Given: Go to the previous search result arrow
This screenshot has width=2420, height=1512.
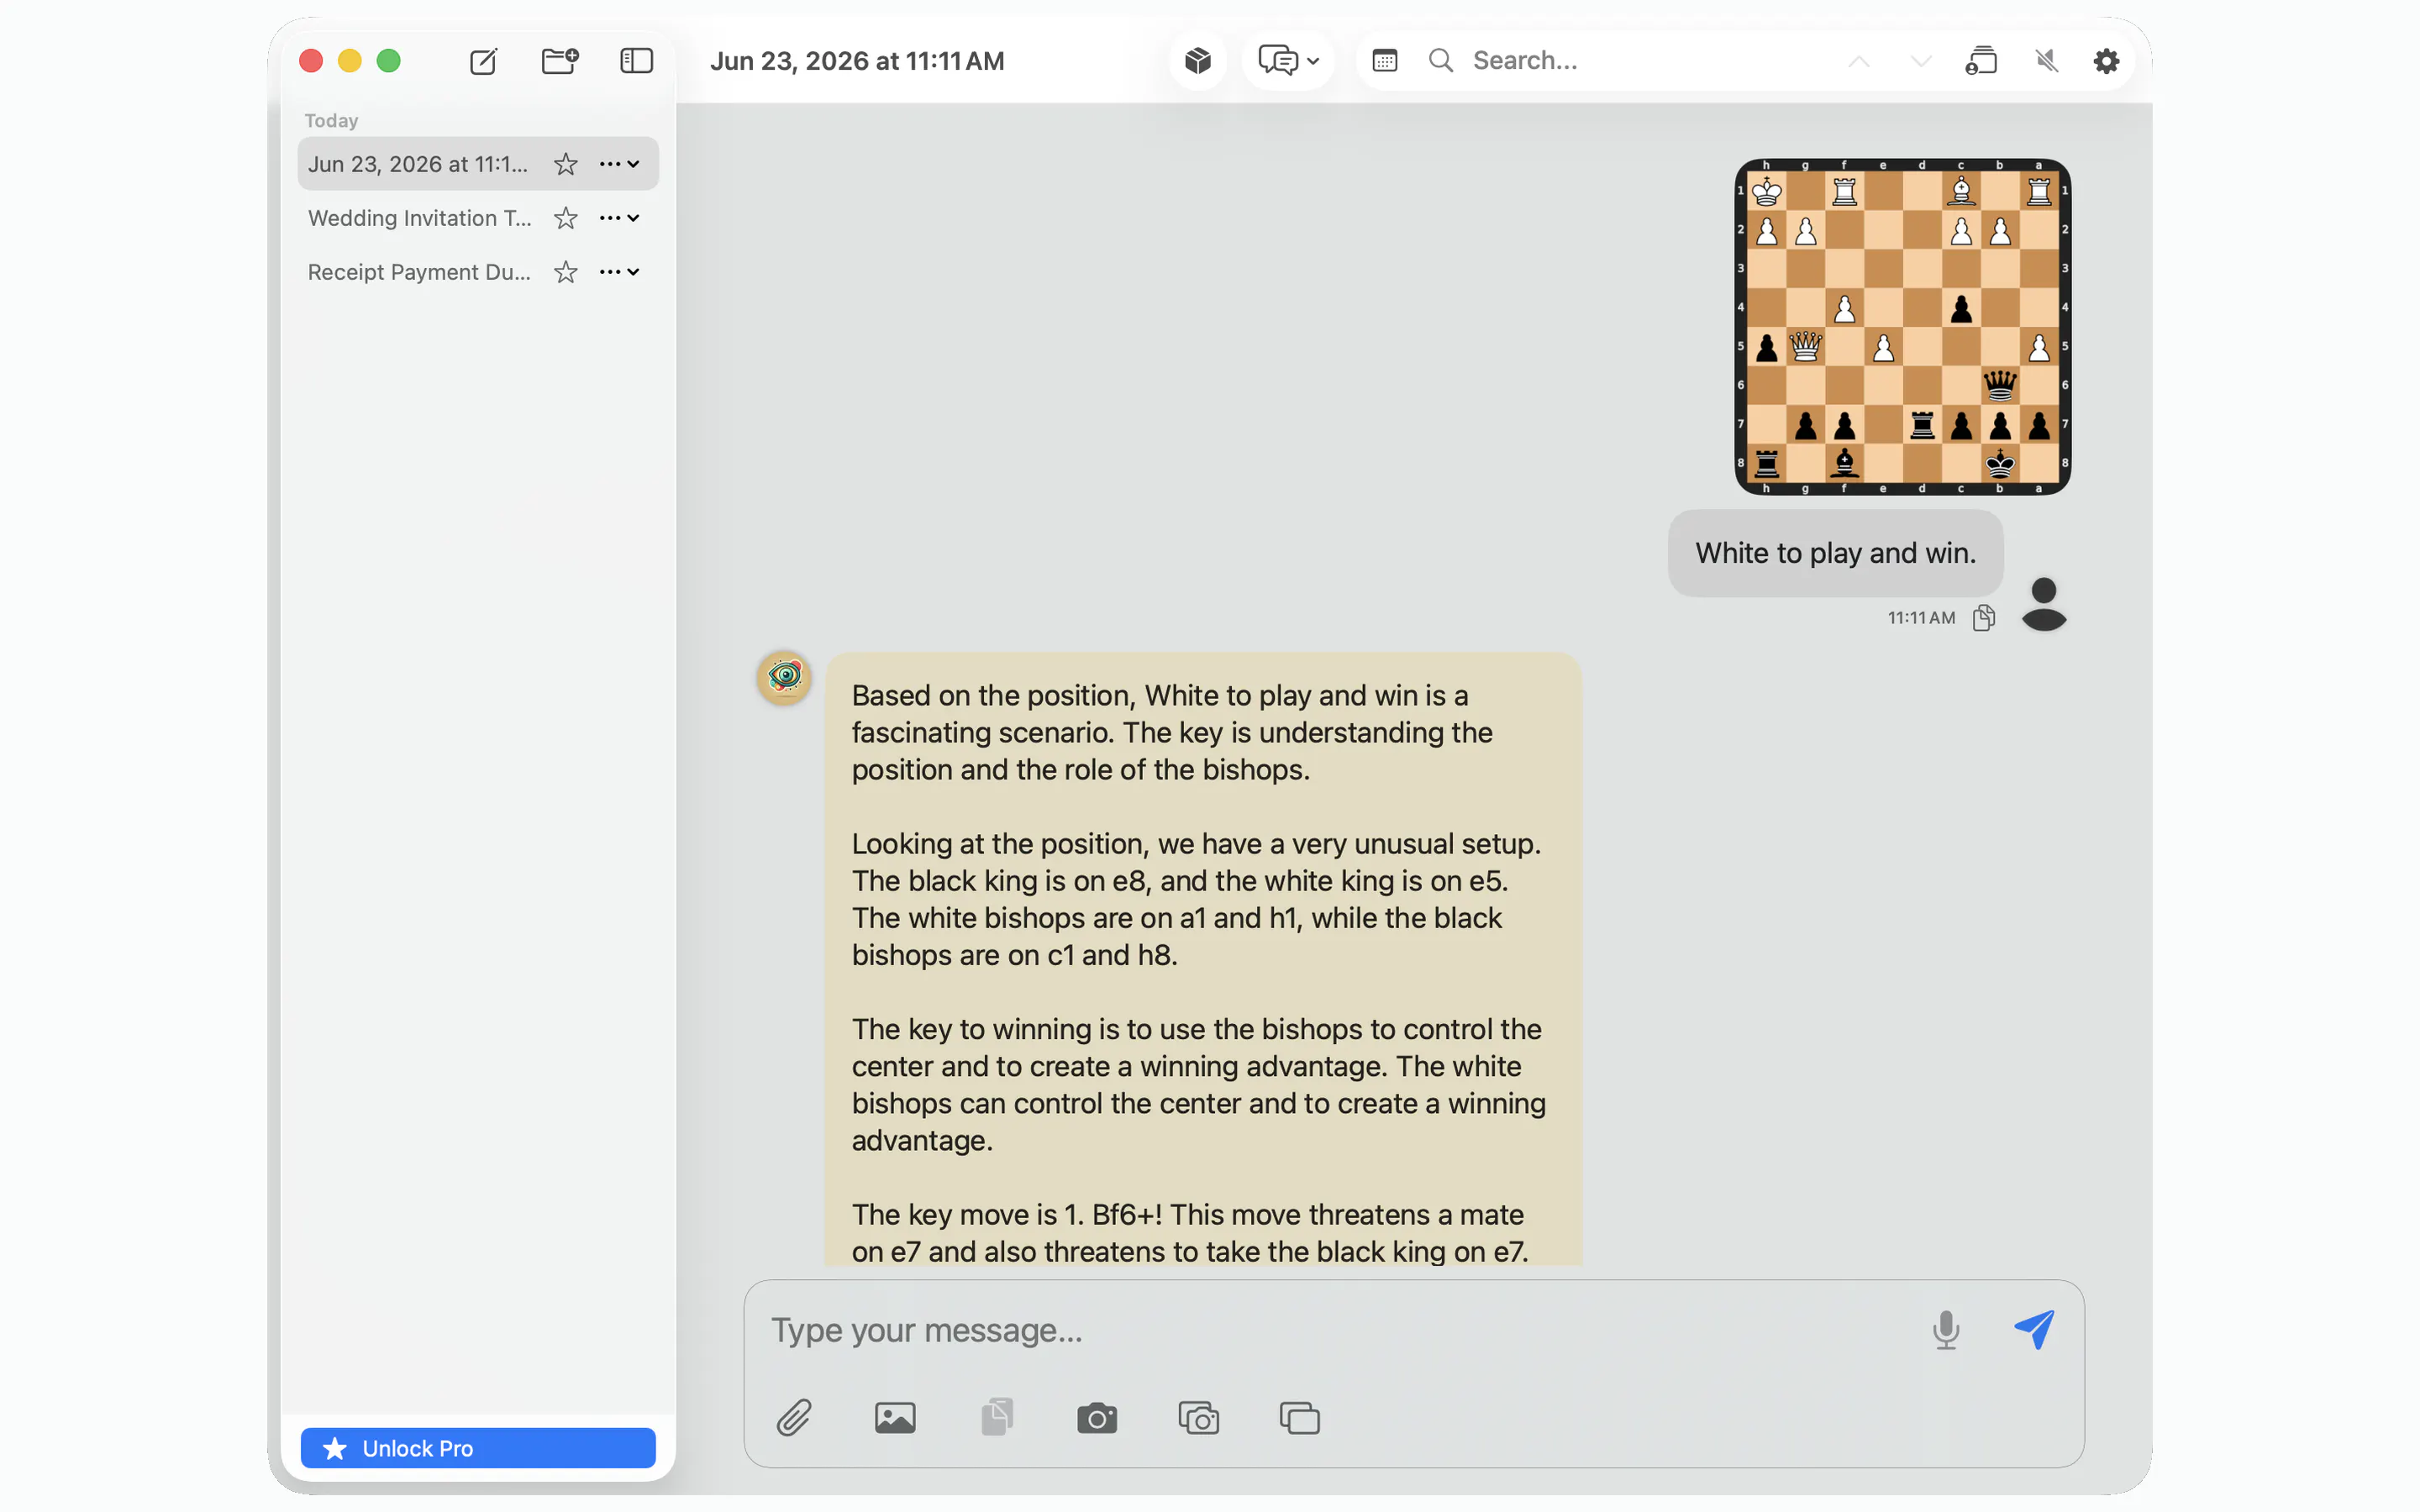Looking at the screenshot, I should [x=1858, y=61].
